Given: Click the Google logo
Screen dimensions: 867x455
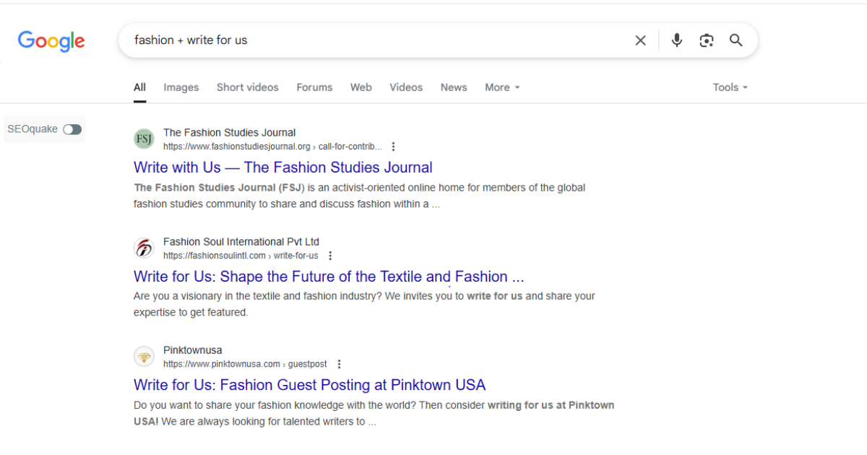Looking at the screenshot, I should [51, 41].
